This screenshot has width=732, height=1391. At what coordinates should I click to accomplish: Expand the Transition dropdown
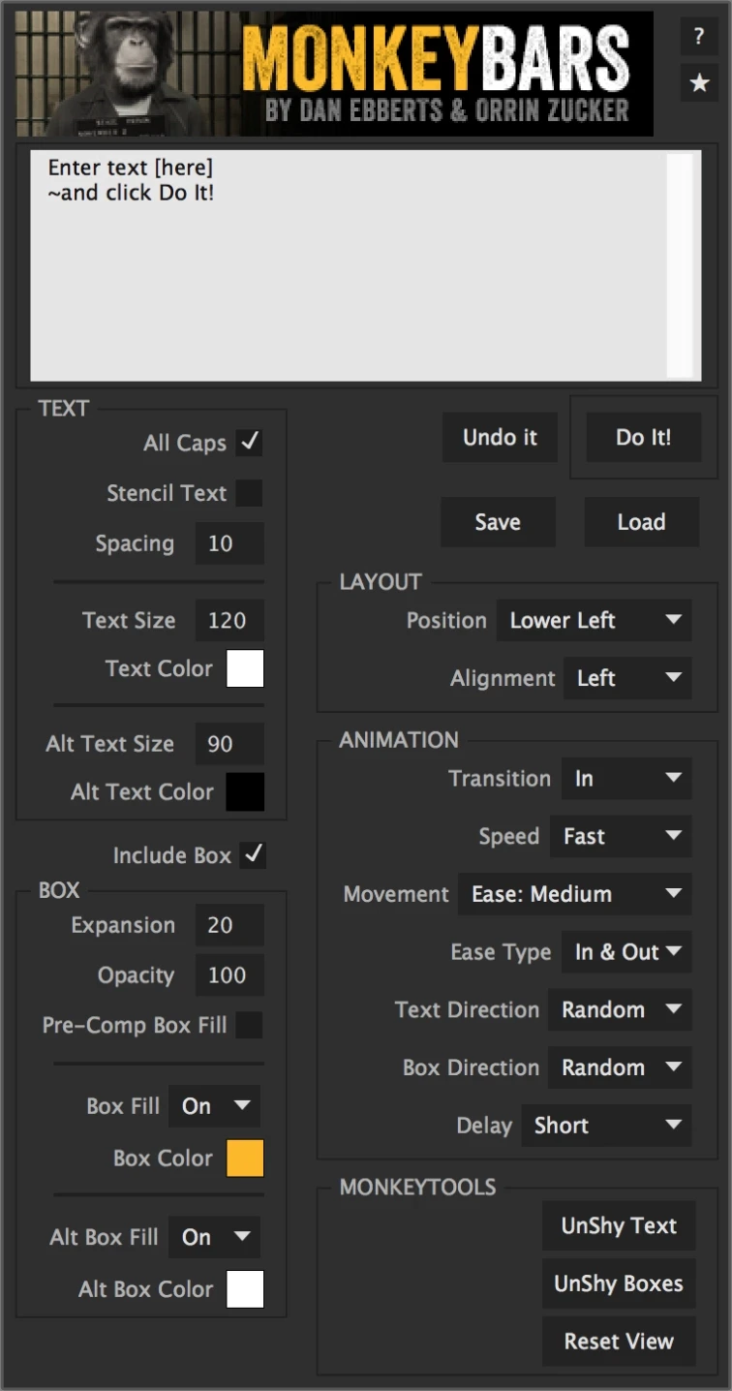click(625, 779)
